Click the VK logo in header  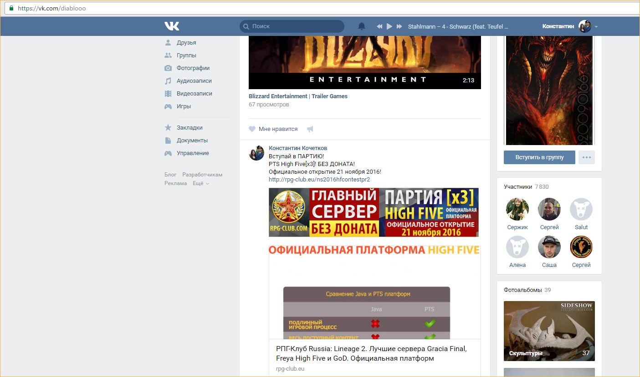click(172, 26)
